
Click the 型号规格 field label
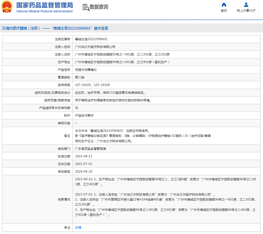(64, 85)
